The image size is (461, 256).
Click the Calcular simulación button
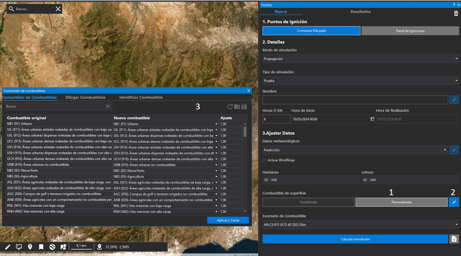[x=355, y=239]
